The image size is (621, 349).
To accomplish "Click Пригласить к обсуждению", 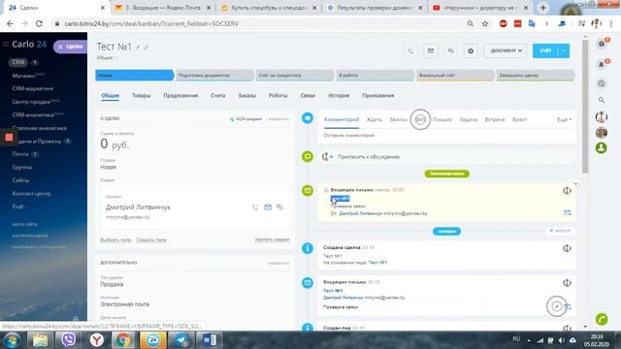I will [369, 157].
